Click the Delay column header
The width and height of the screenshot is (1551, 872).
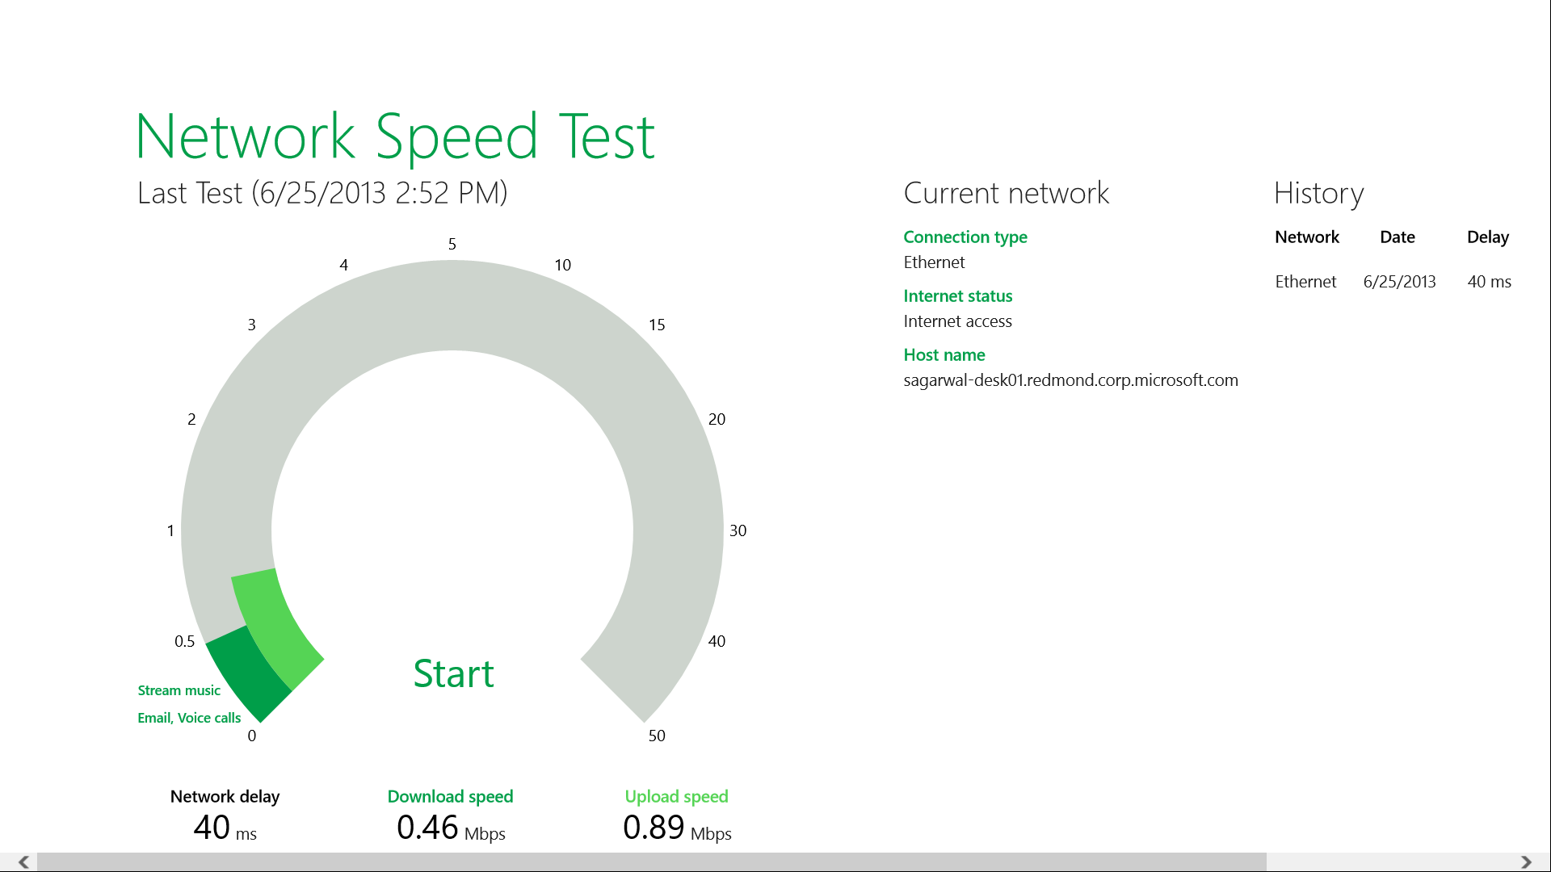coord(1487,237)
